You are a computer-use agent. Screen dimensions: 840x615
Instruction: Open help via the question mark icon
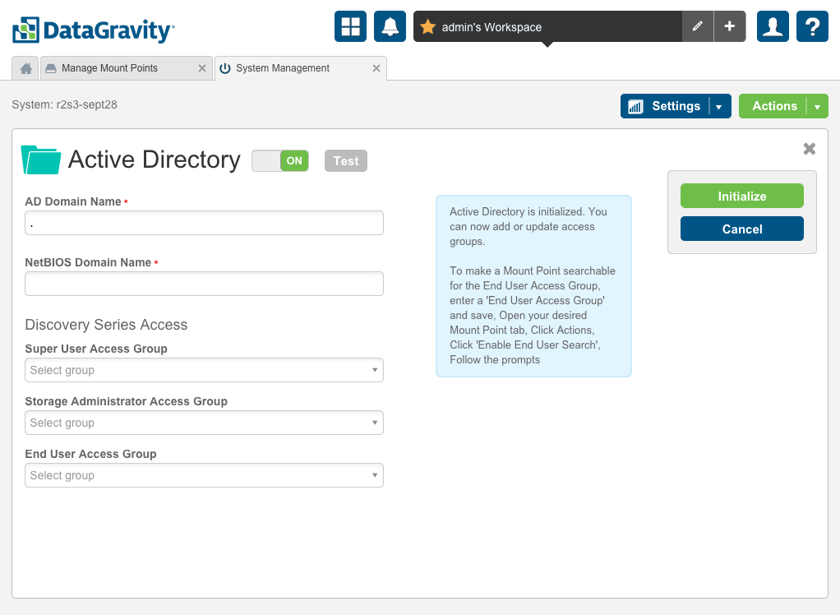tap(812, 25)
